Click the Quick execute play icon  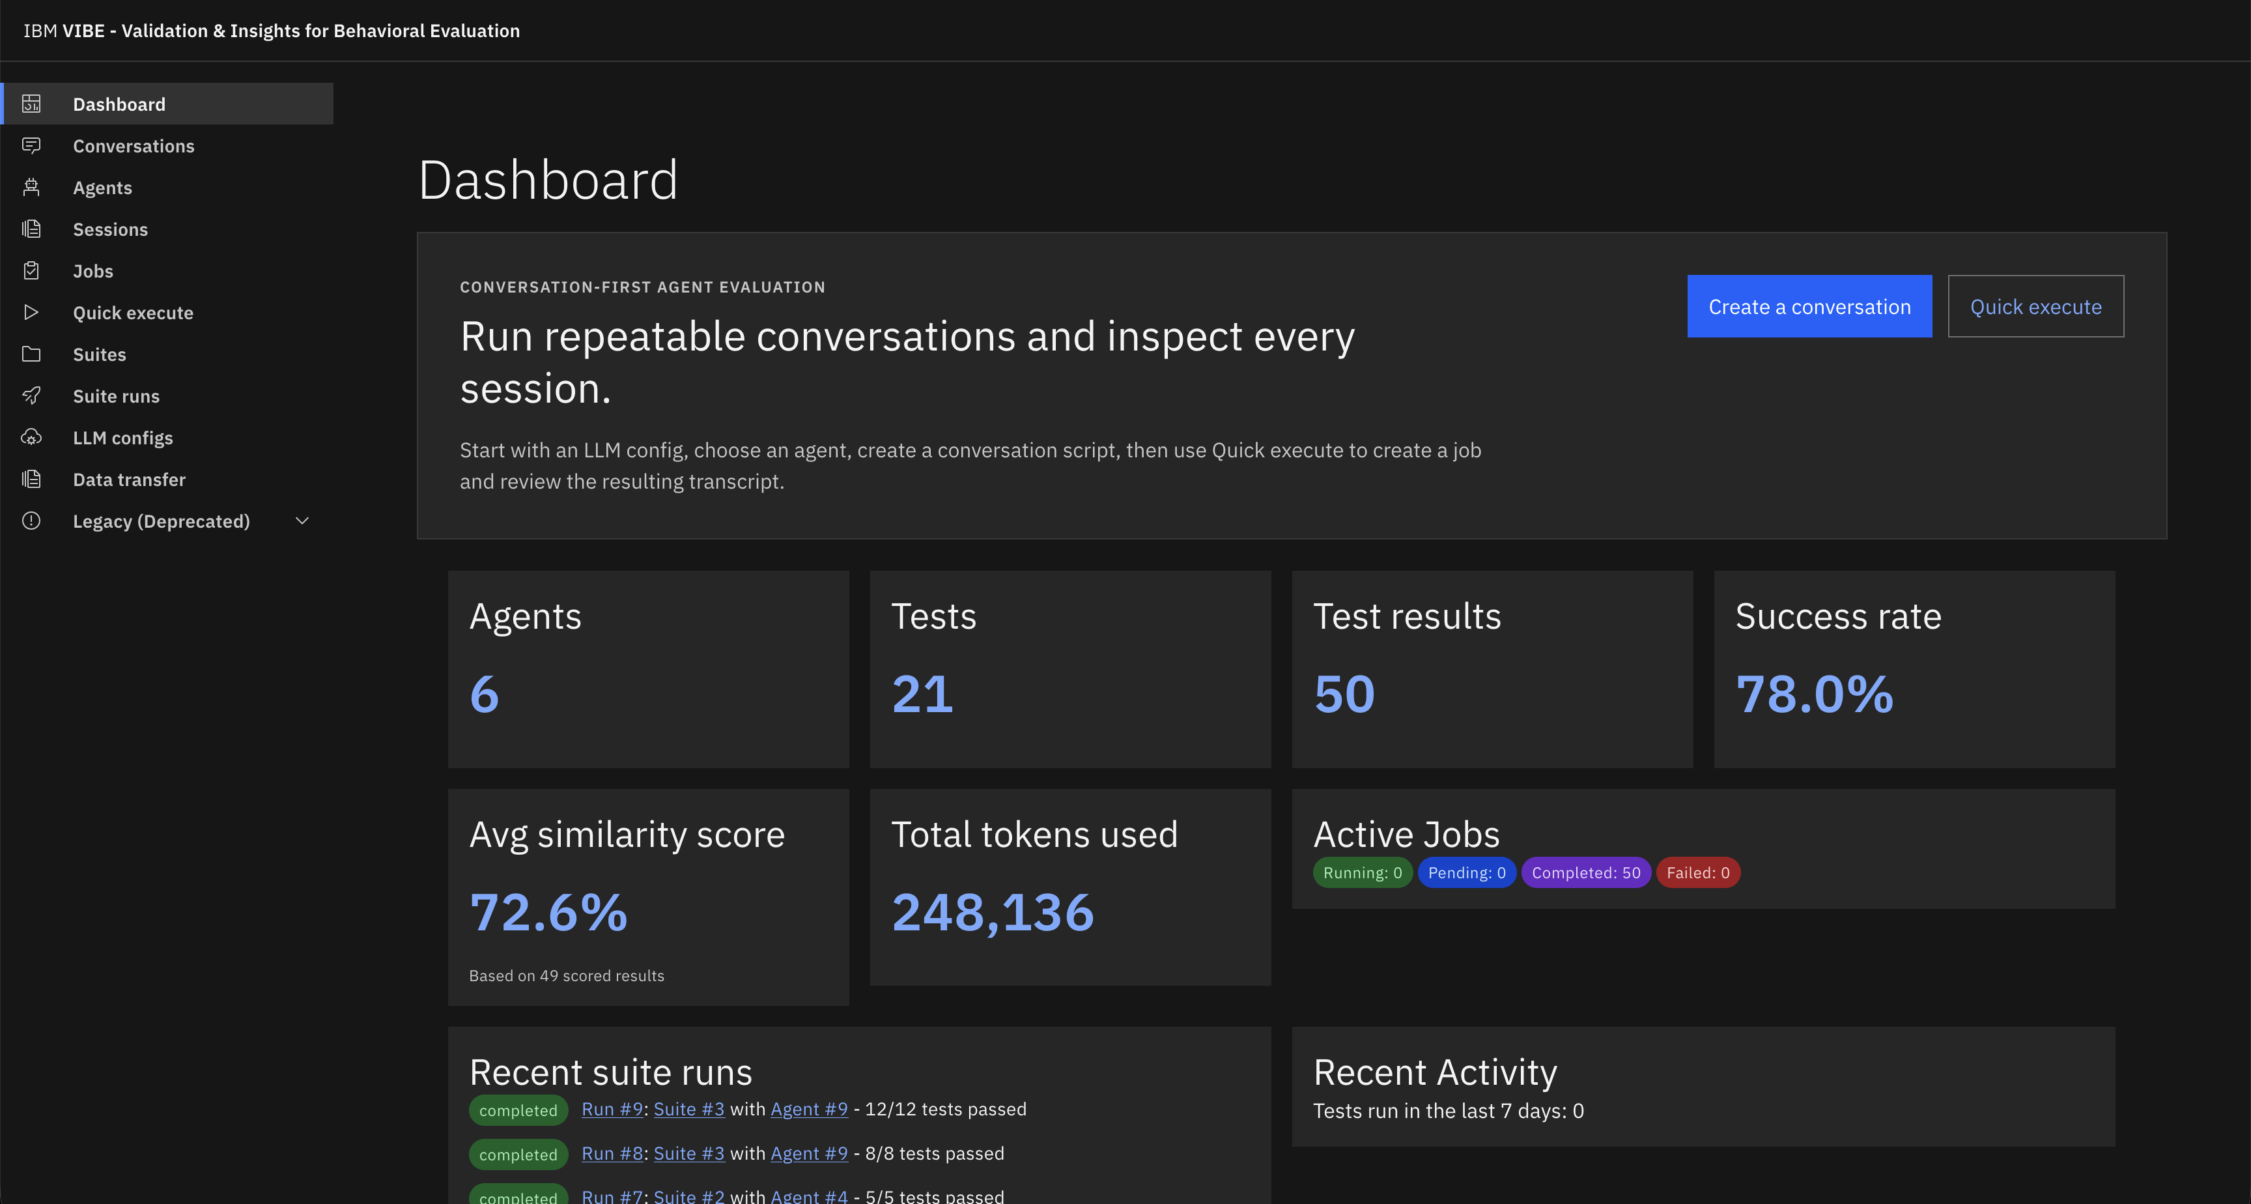(31, 312)
